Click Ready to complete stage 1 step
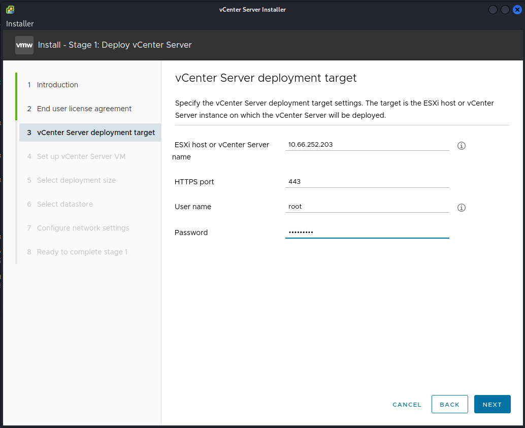This screenshot has width=525, height=428. point(82,252)
